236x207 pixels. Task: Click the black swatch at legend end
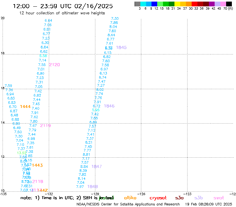(229, 4)
